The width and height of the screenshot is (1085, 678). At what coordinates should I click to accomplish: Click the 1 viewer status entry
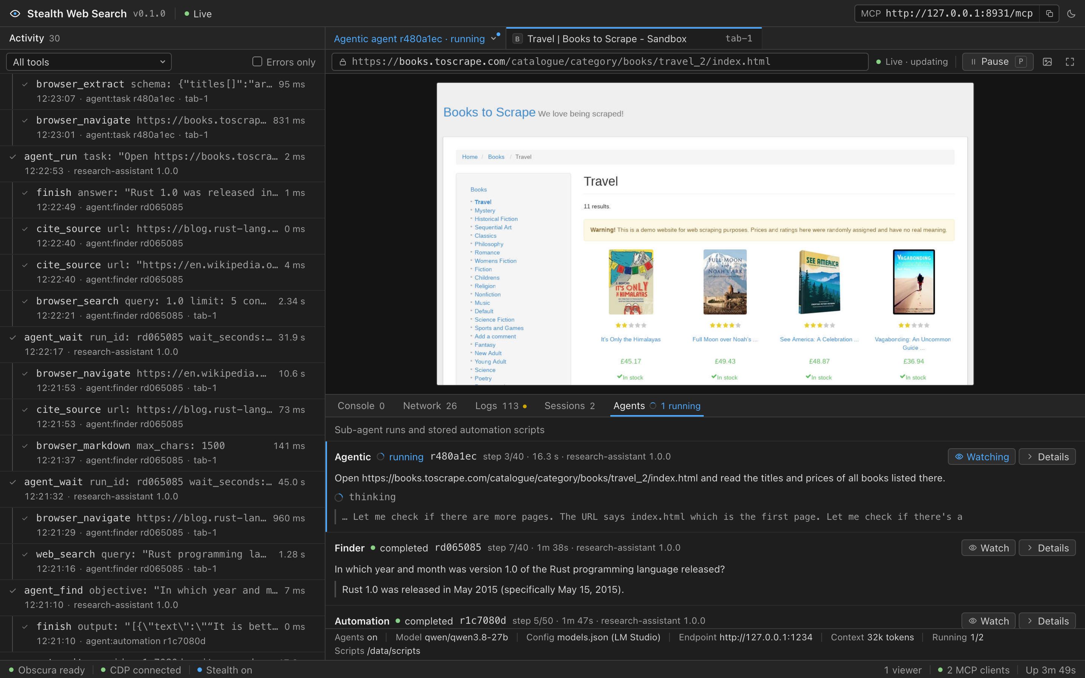pos(903,670)
